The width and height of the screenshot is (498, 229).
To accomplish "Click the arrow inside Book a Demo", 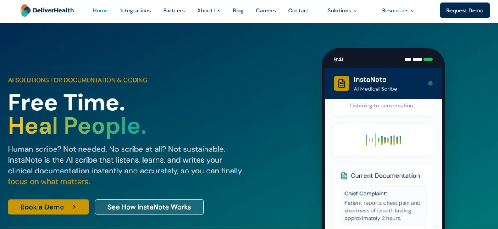I will (73, 207).
